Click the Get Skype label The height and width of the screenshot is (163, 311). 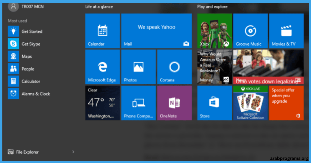(x=31, y=44)
